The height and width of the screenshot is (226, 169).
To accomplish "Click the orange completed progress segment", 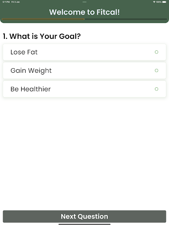I will (43, 19).
